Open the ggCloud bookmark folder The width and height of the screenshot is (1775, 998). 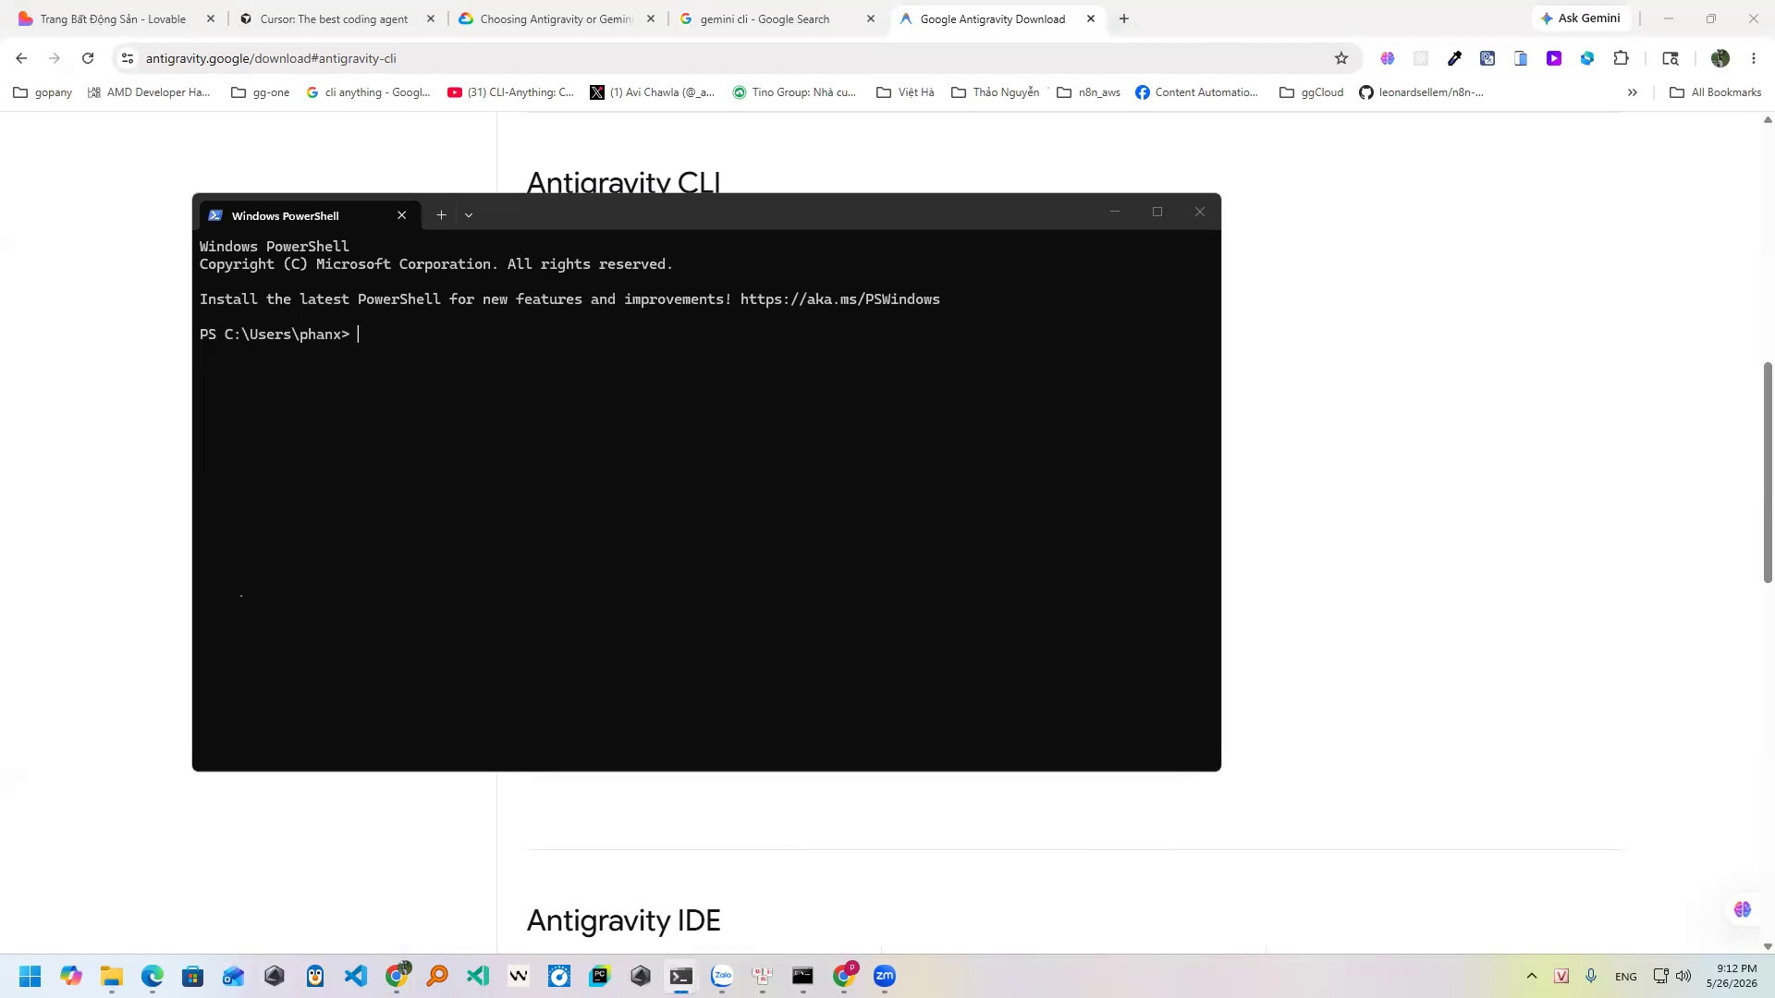tap(1311, 92)
